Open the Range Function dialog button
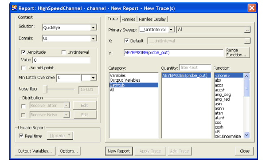The image size is (266, 162). (238, 52)
